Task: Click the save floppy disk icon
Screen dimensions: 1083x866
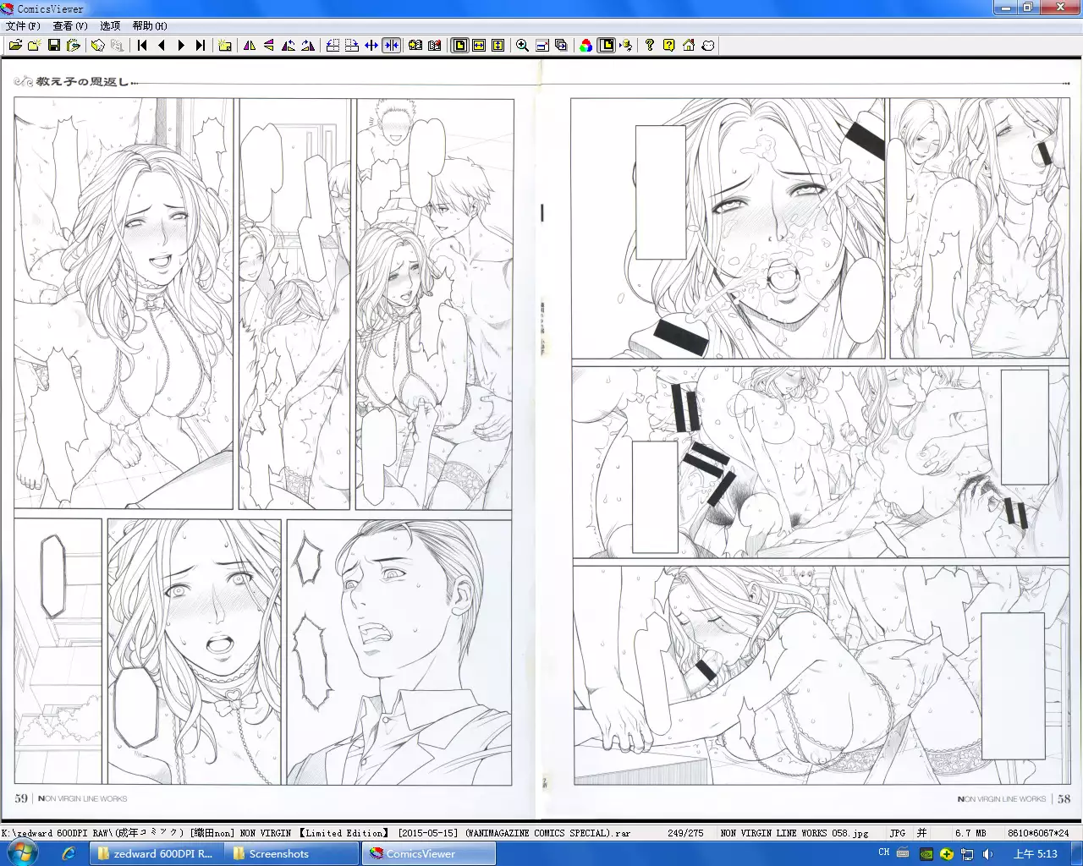Action: point(54,46)
